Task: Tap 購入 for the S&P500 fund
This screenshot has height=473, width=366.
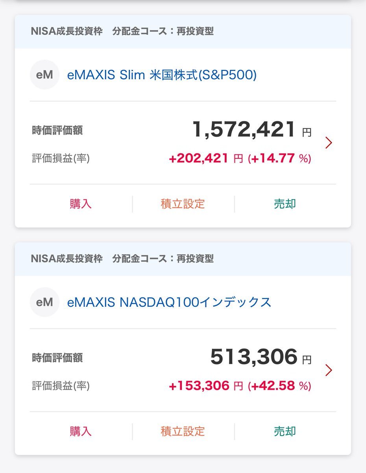Action: pos(81,204)
